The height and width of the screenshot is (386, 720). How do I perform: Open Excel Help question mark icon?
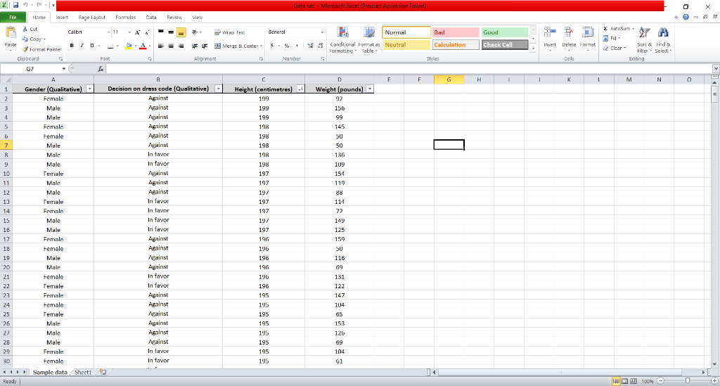pos(686,17)
